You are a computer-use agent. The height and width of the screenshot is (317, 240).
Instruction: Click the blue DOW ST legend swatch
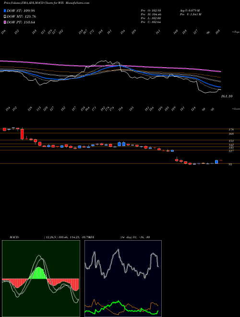(5, 11)
